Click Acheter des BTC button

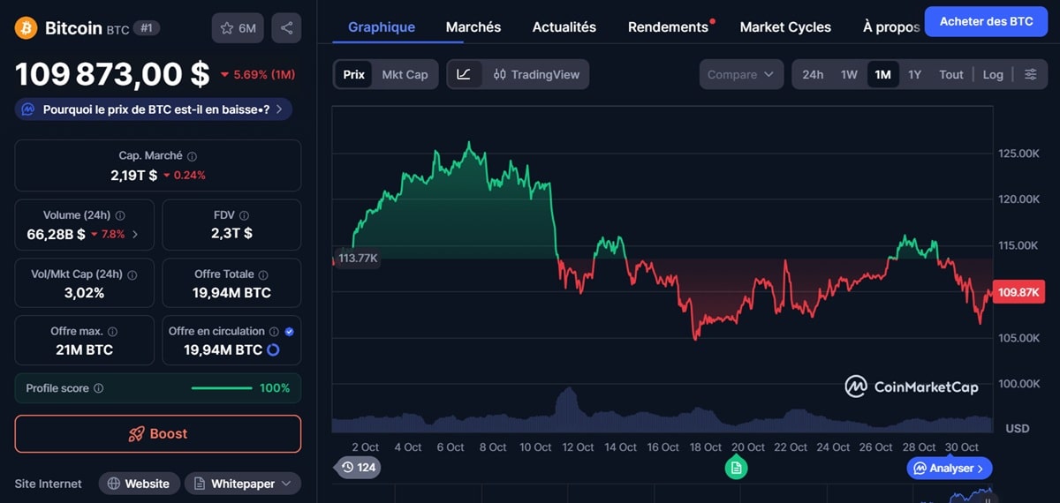coord(986,21)
